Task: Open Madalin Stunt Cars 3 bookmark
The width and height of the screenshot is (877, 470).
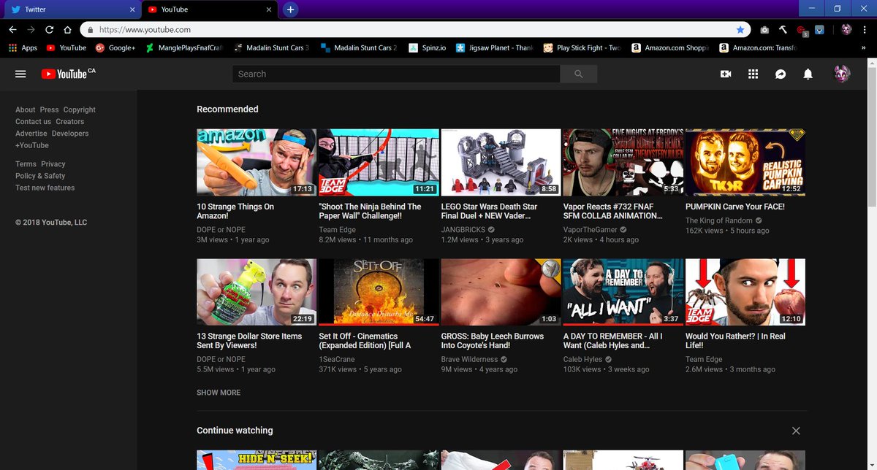Action: coord(271,47)
